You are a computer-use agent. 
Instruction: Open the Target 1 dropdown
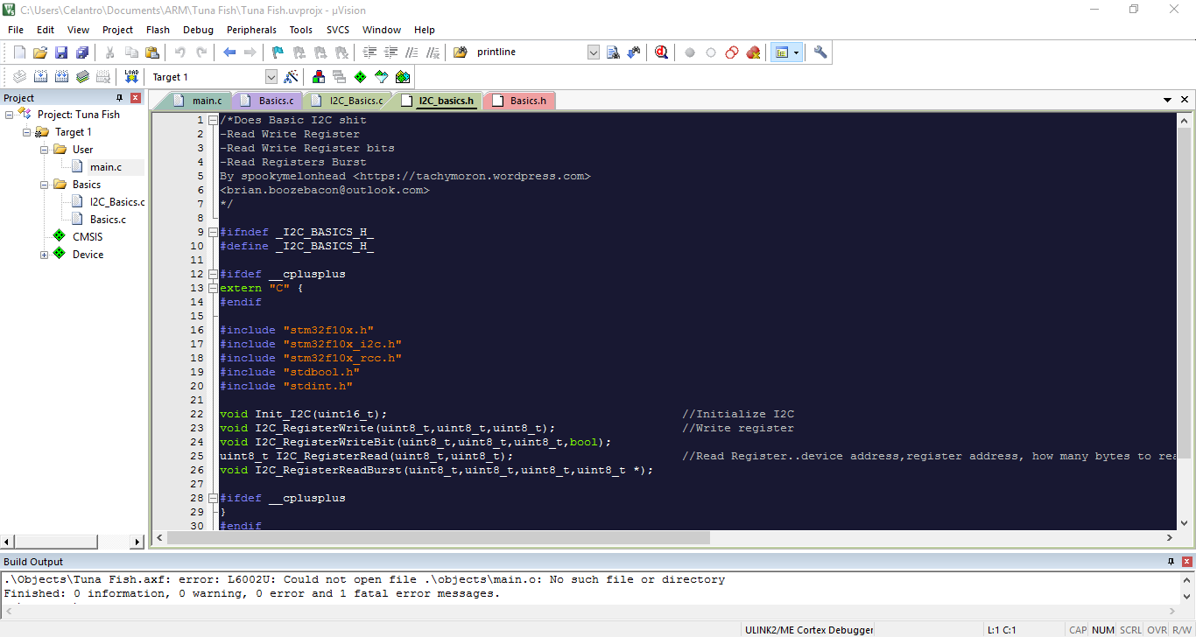(271, 77)
